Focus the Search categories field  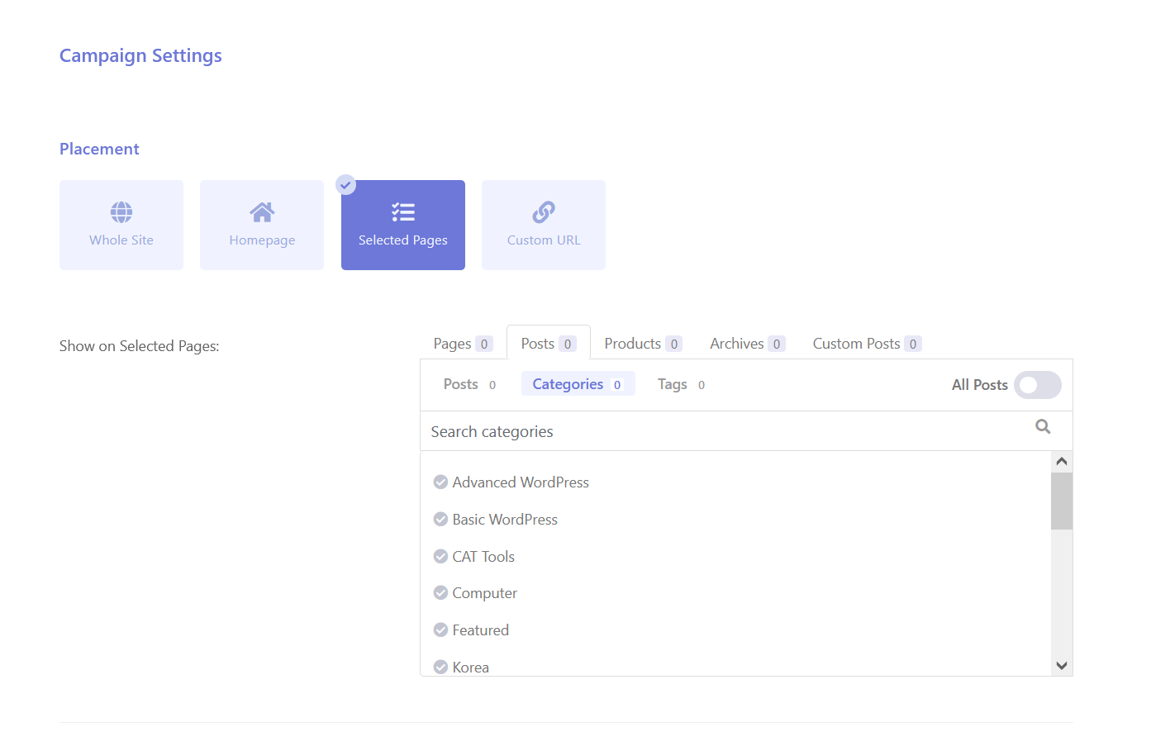click(746, 431)
